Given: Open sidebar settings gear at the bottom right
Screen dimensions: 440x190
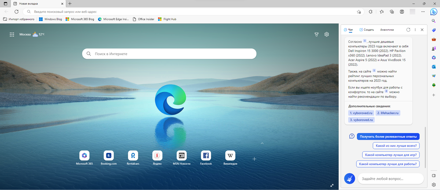Looking at the screenshot, I should [433, 185].
